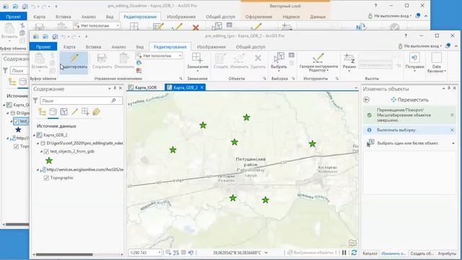
Task: Click the green star symbol under test_objects layer
Action: (49, 160)
